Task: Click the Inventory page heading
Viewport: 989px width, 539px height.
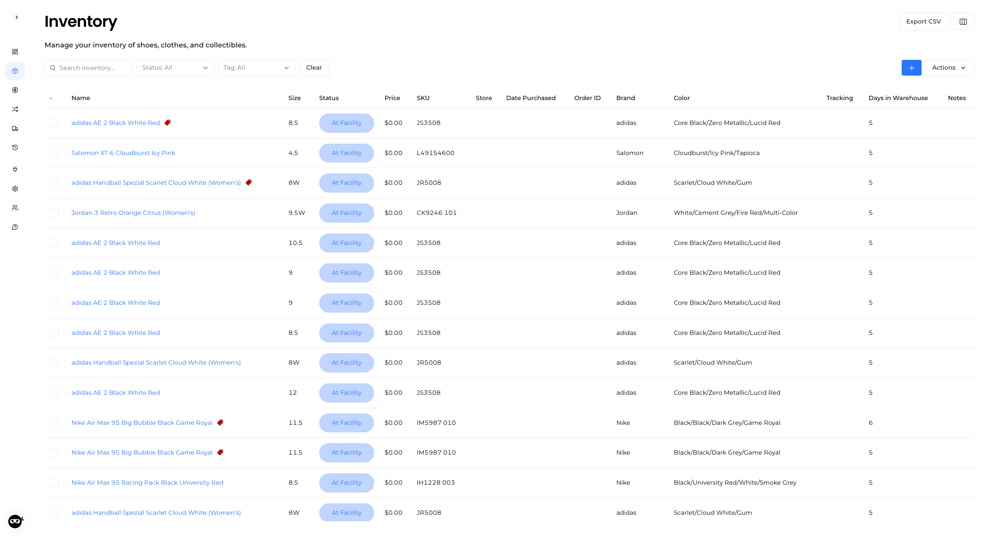Action: (x=81, y=22)
